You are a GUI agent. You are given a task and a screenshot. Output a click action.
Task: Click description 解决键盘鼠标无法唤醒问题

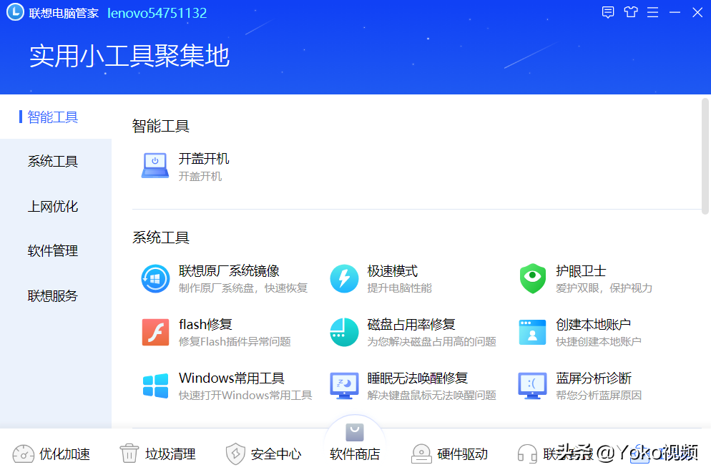click(432, 395)
